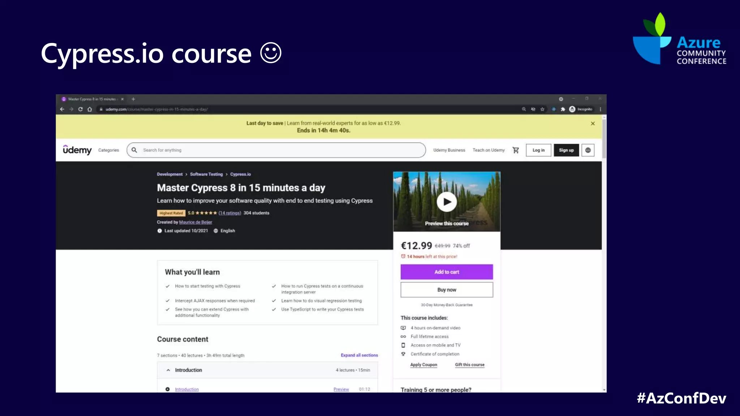Click Expand all sections
740x416 pixels.
click(x=359, y=355)
